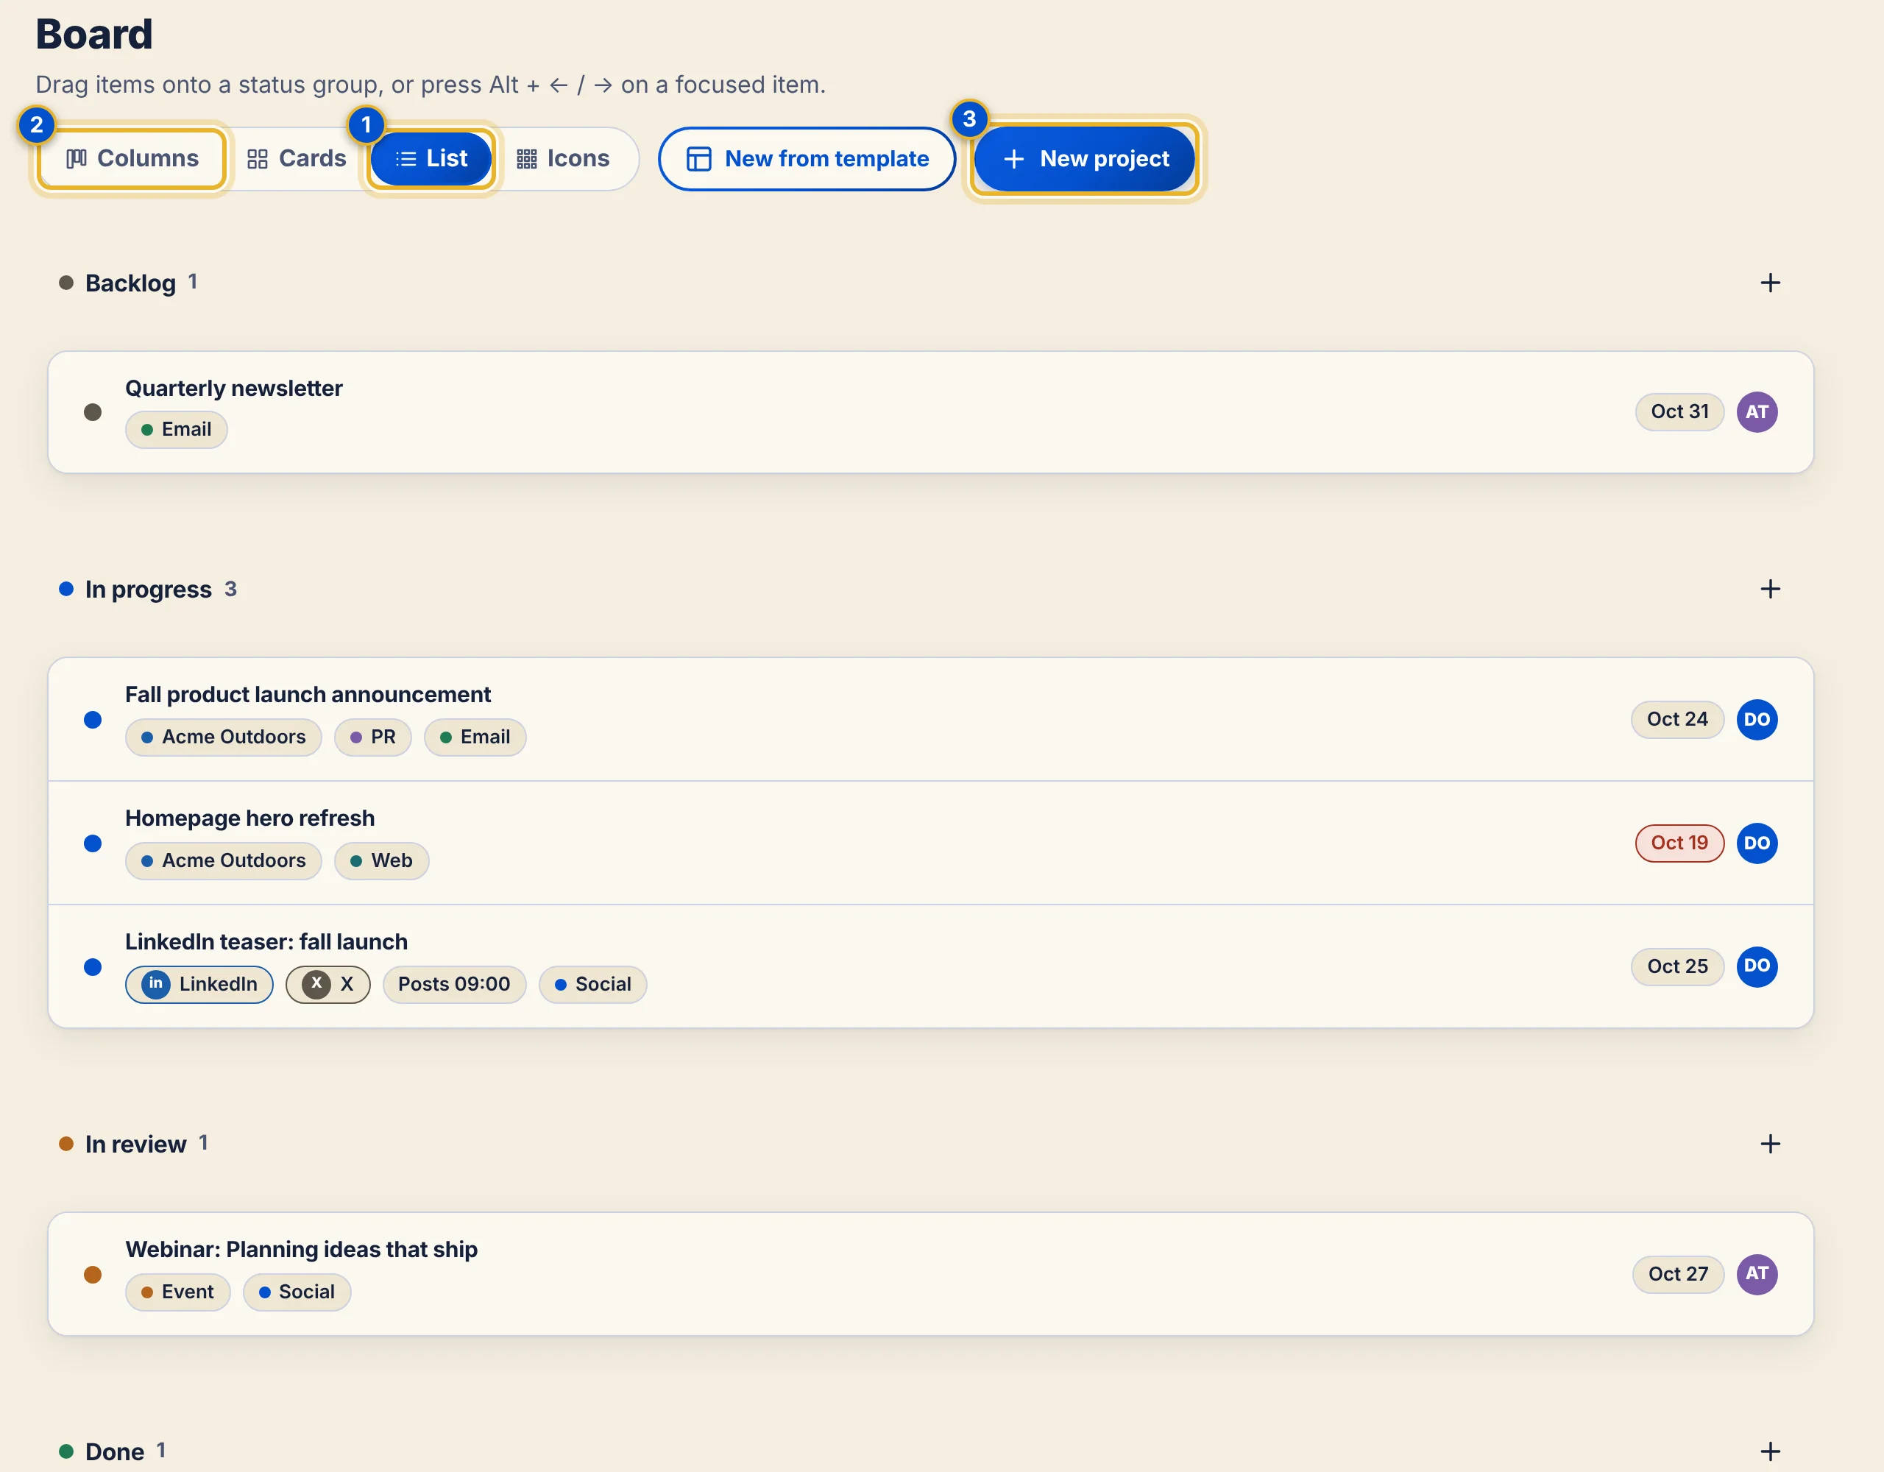This screenshot has height=1472, width=1884.
Task: Click DO avatar on LinkedIn teaser
Action: click(1757, 966)
